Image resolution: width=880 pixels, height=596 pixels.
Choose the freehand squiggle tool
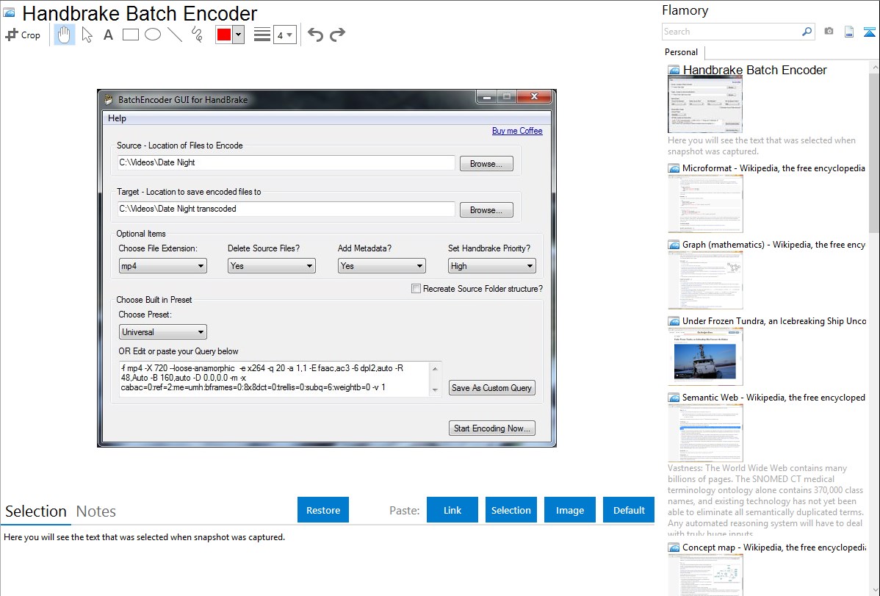click(x=197, y=35)
